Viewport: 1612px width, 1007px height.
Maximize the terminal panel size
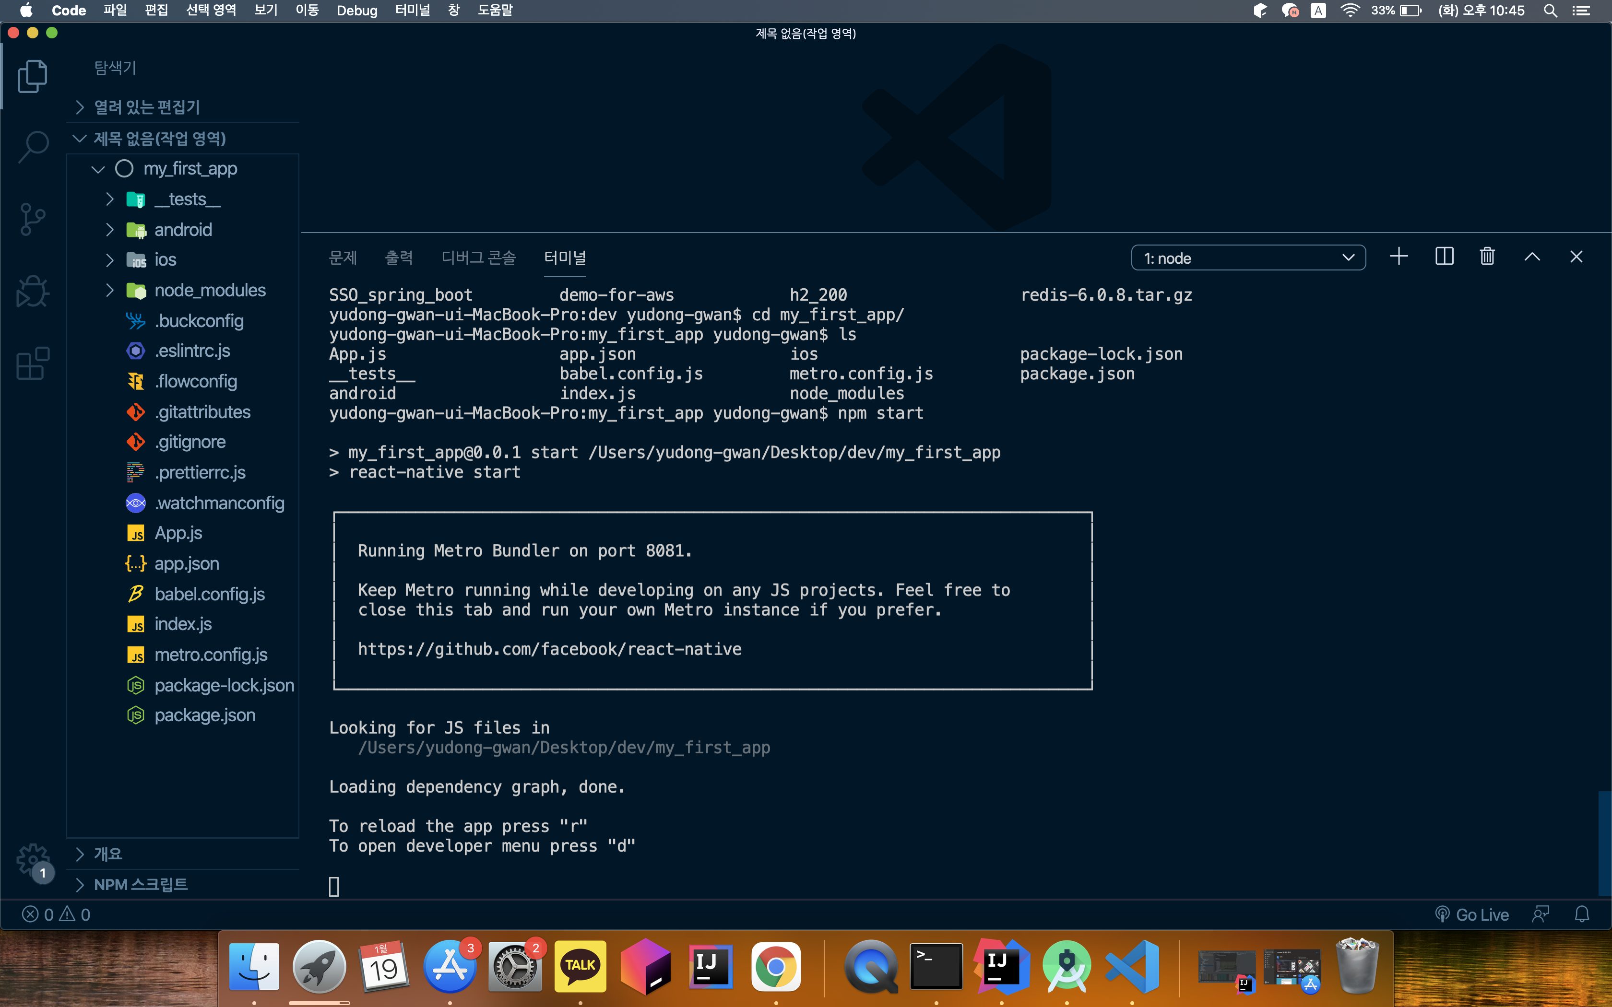(1532, 257)
